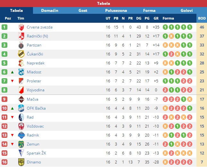
Task: Switch to the Domaćin tab
Action: (50, 11)
